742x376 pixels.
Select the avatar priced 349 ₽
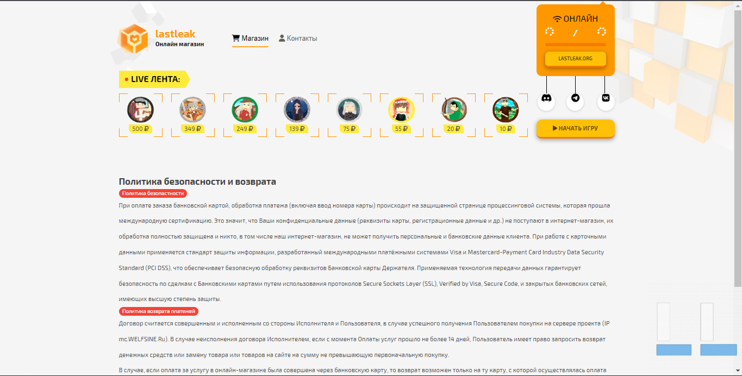click(193, 110)
